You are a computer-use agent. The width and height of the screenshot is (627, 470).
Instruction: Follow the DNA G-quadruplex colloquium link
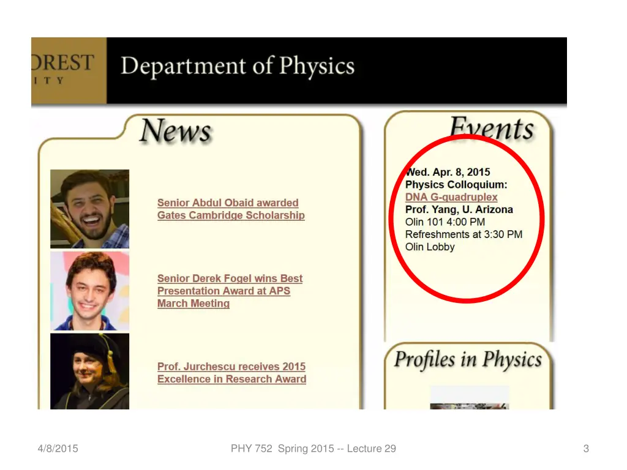451,197
